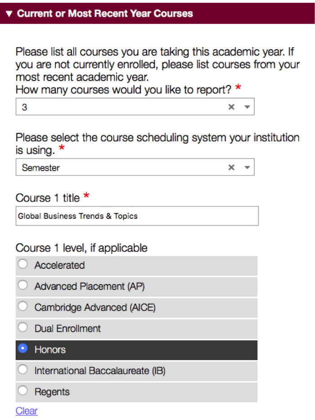The height and width of the screenshot is (420, 315).
Task: Click the Clear link below course levels
Action: coord(27,411)
